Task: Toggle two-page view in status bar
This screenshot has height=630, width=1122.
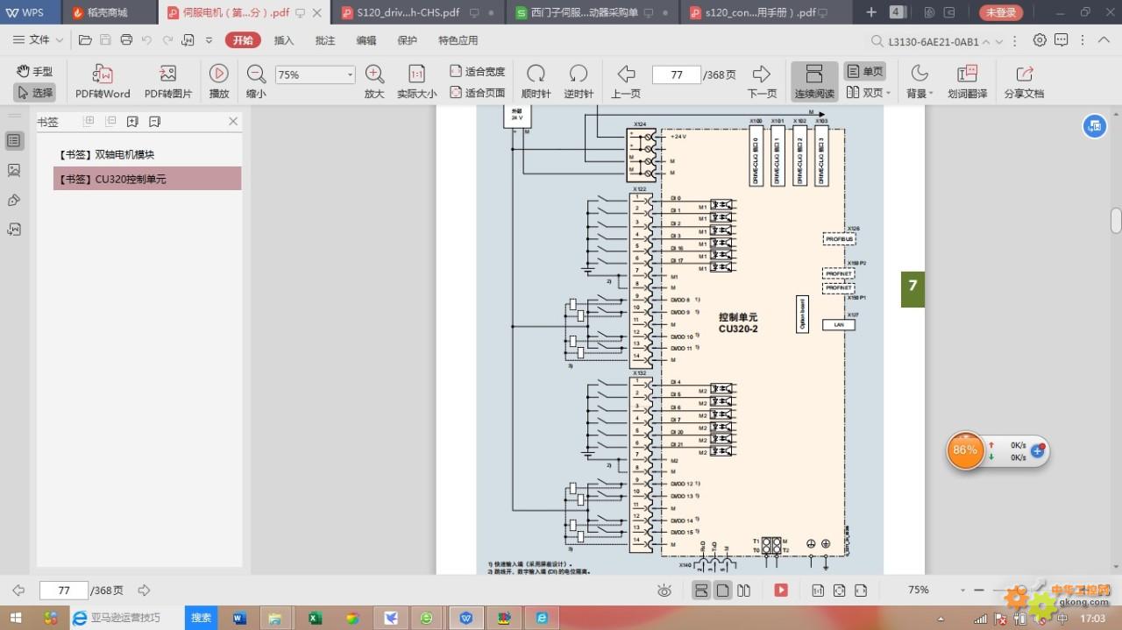Action: pyautogui.click(x=744, y=591)
